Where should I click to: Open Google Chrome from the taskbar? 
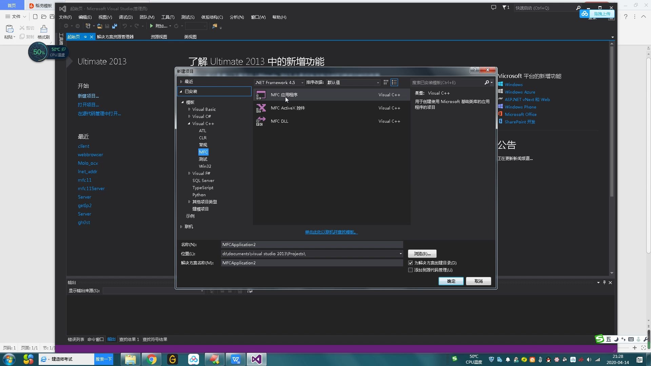click(x=152, y=359)
